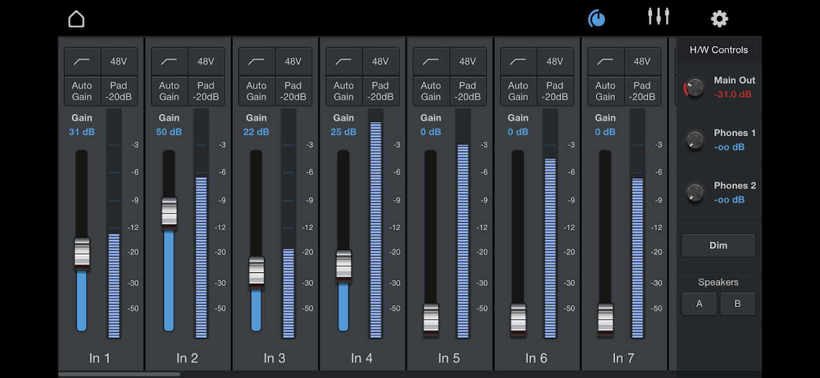Click the In 6 gain fader handle
The width and height of the screenshot is (820, 378).
point(518,319)
